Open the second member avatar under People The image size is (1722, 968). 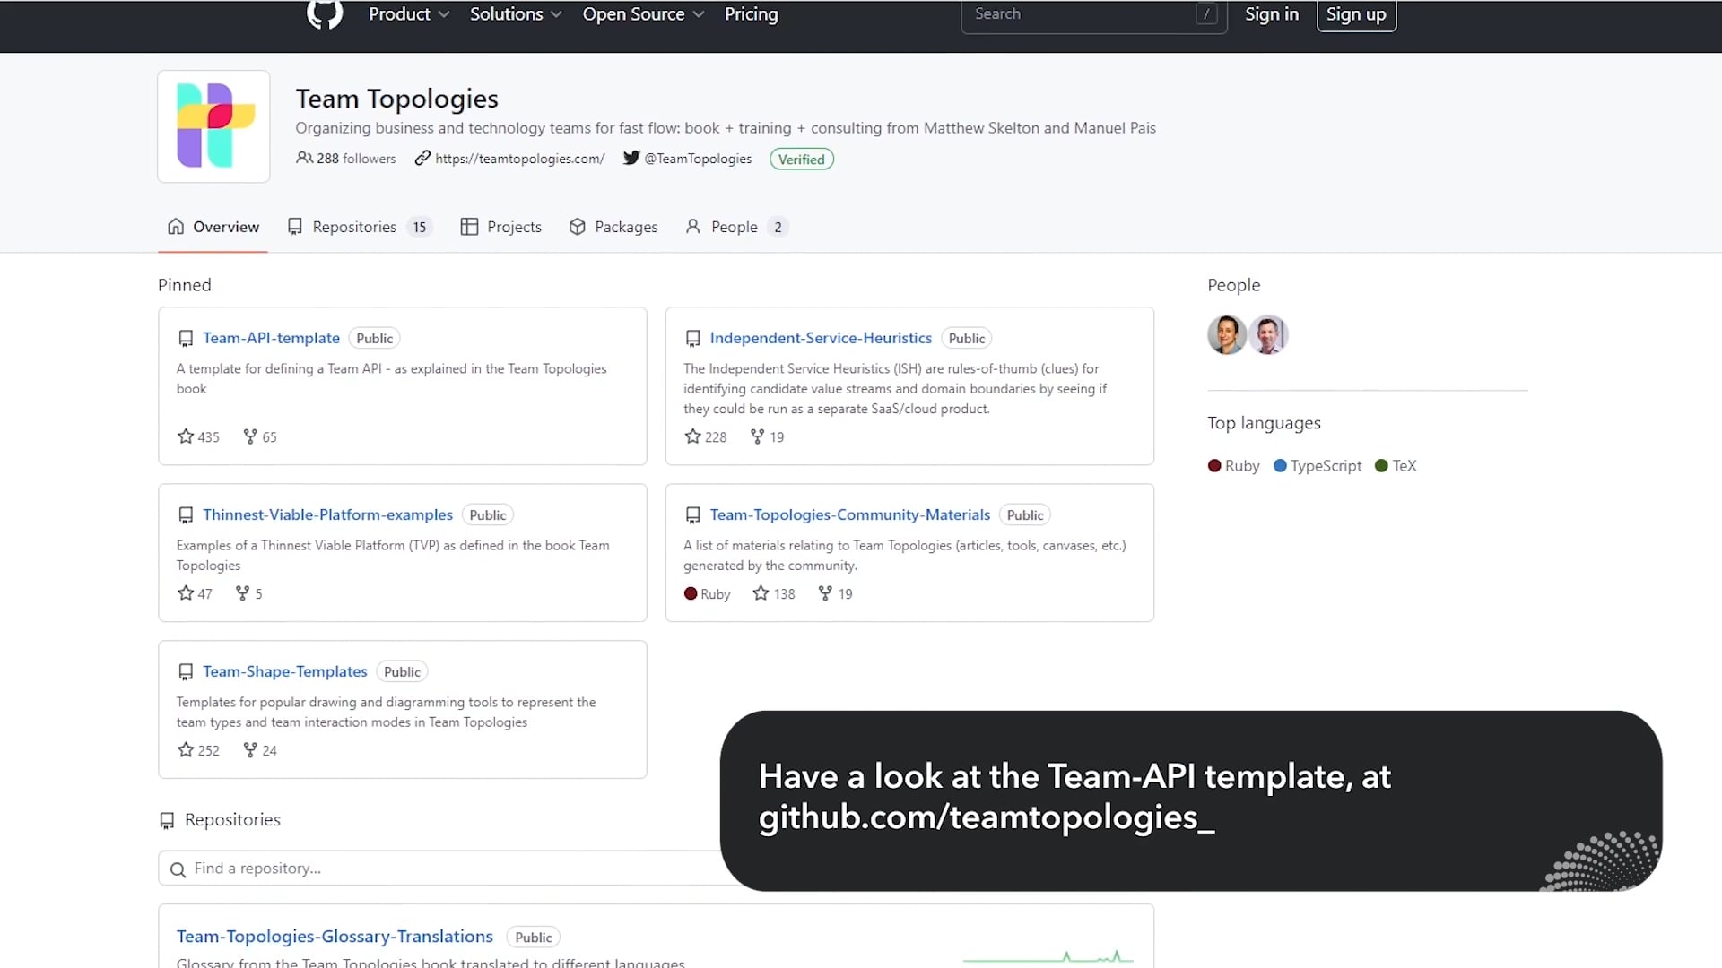1268,335
